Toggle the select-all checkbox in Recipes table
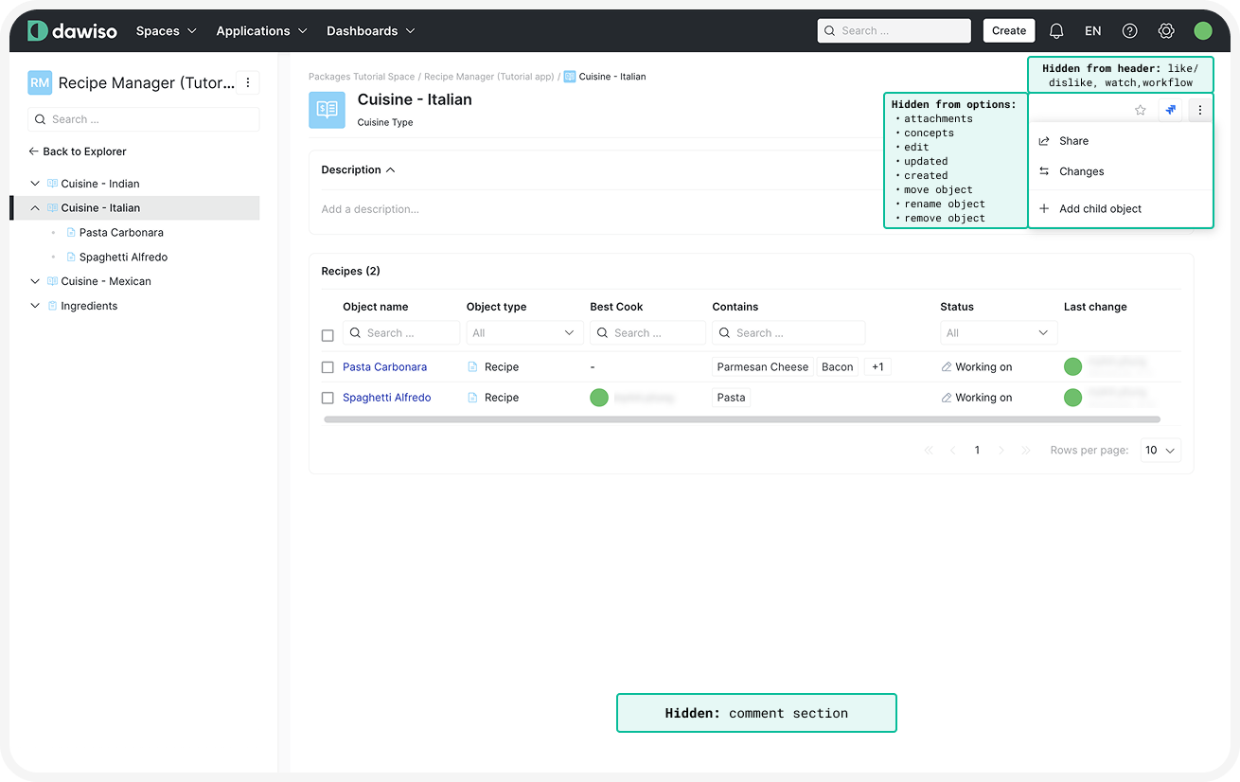The height and width of the screenshot is (782, 1240). coord(328,335)
